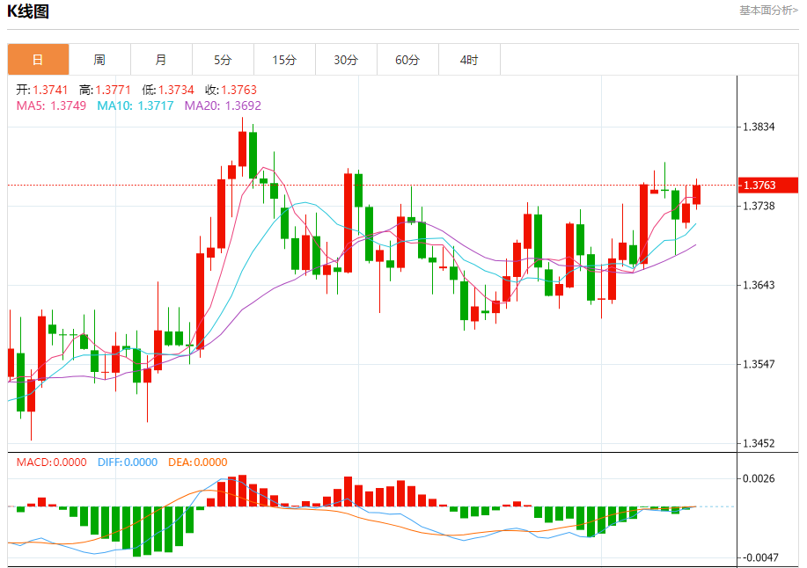This screenshot has width=807, height=568.
Task: Click the DIFF:0.0000 label
Action: pos(128,462)
